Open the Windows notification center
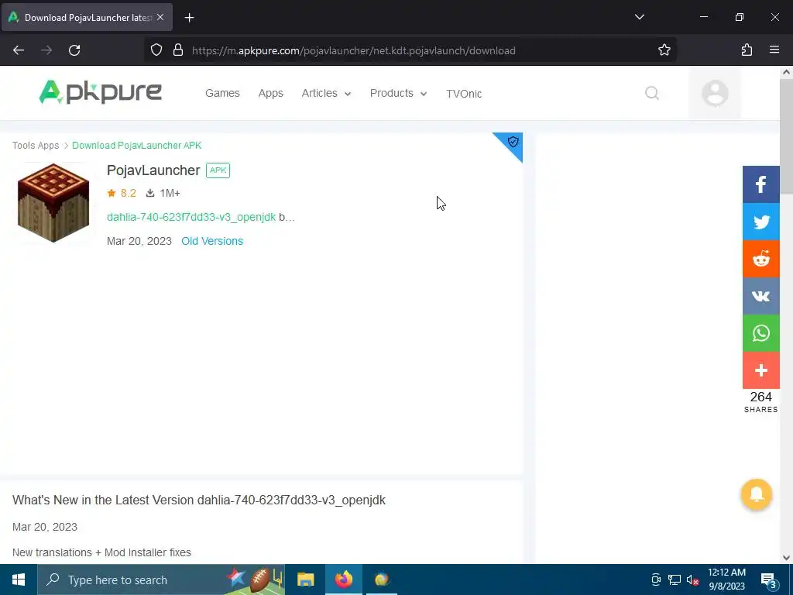 (x=768, y=580)
